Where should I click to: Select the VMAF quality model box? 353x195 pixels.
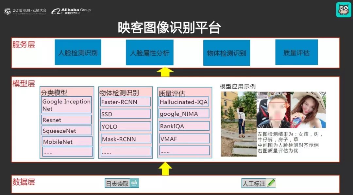tap(184, 138)
